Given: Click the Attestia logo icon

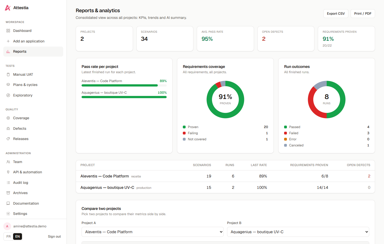Looking at the screenshot, I should (x=8, y=8).
